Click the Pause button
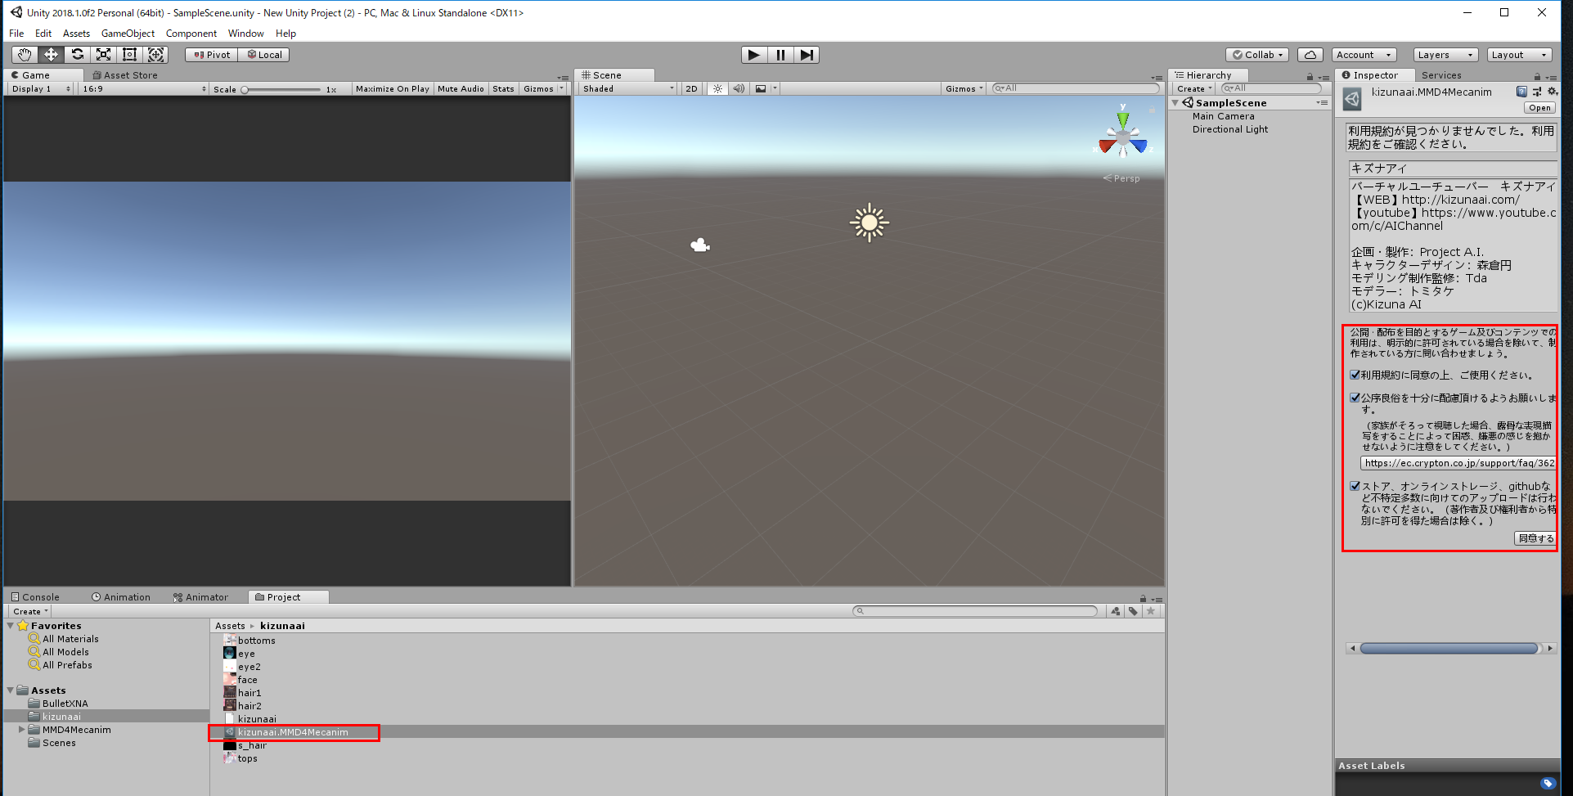This screenshot has width=1573, height=796. pyautogui.click(x=780, y=55)
